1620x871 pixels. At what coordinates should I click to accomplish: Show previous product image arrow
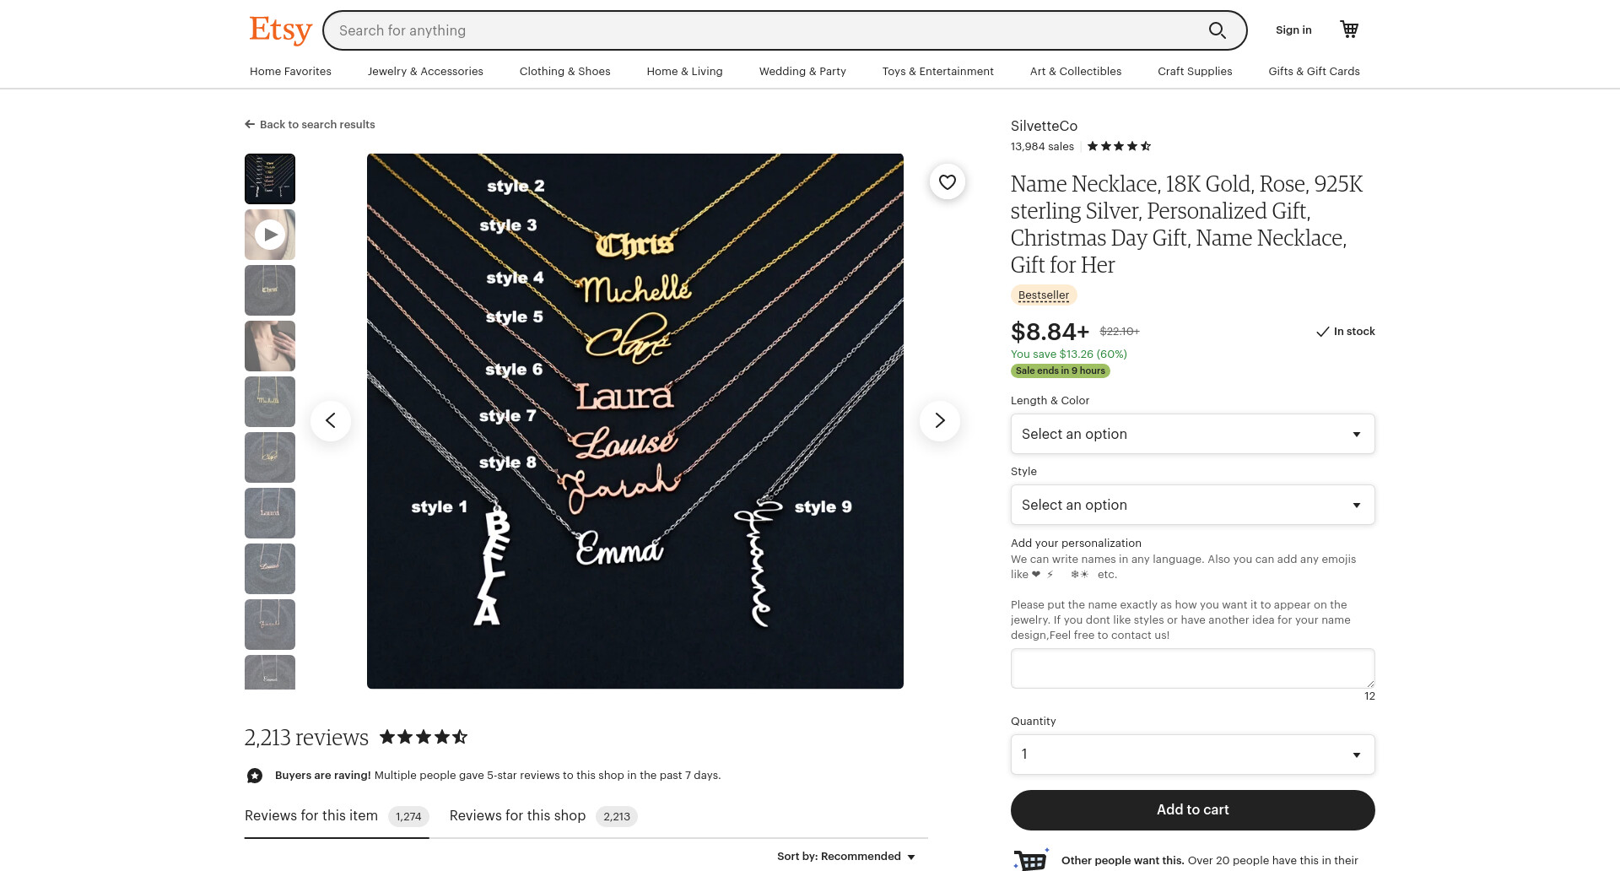[331, 420]
